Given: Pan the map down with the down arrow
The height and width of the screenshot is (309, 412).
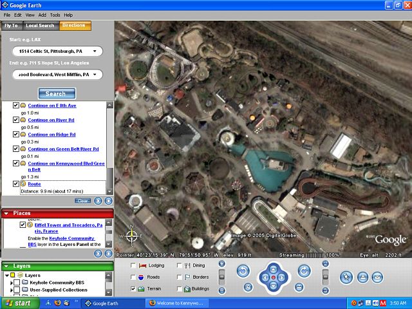Looking at the screenshot, I should (x=273, y=286).
